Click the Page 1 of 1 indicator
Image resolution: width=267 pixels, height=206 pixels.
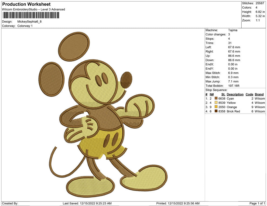point(257,203)
